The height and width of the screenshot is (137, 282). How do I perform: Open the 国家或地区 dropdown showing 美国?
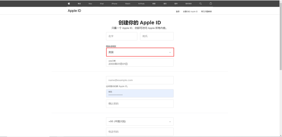[x=140, y=52]
